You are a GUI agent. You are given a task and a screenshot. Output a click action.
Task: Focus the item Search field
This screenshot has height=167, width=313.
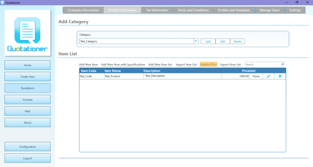[262, 64]
